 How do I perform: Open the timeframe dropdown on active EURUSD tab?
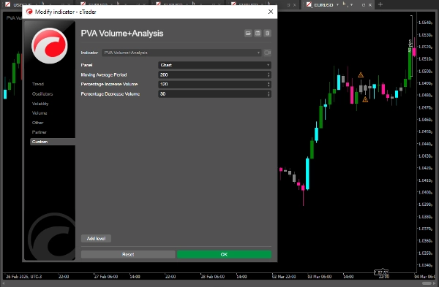tap(351, 5)
